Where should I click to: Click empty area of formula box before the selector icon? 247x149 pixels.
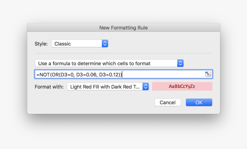point(164,74)
